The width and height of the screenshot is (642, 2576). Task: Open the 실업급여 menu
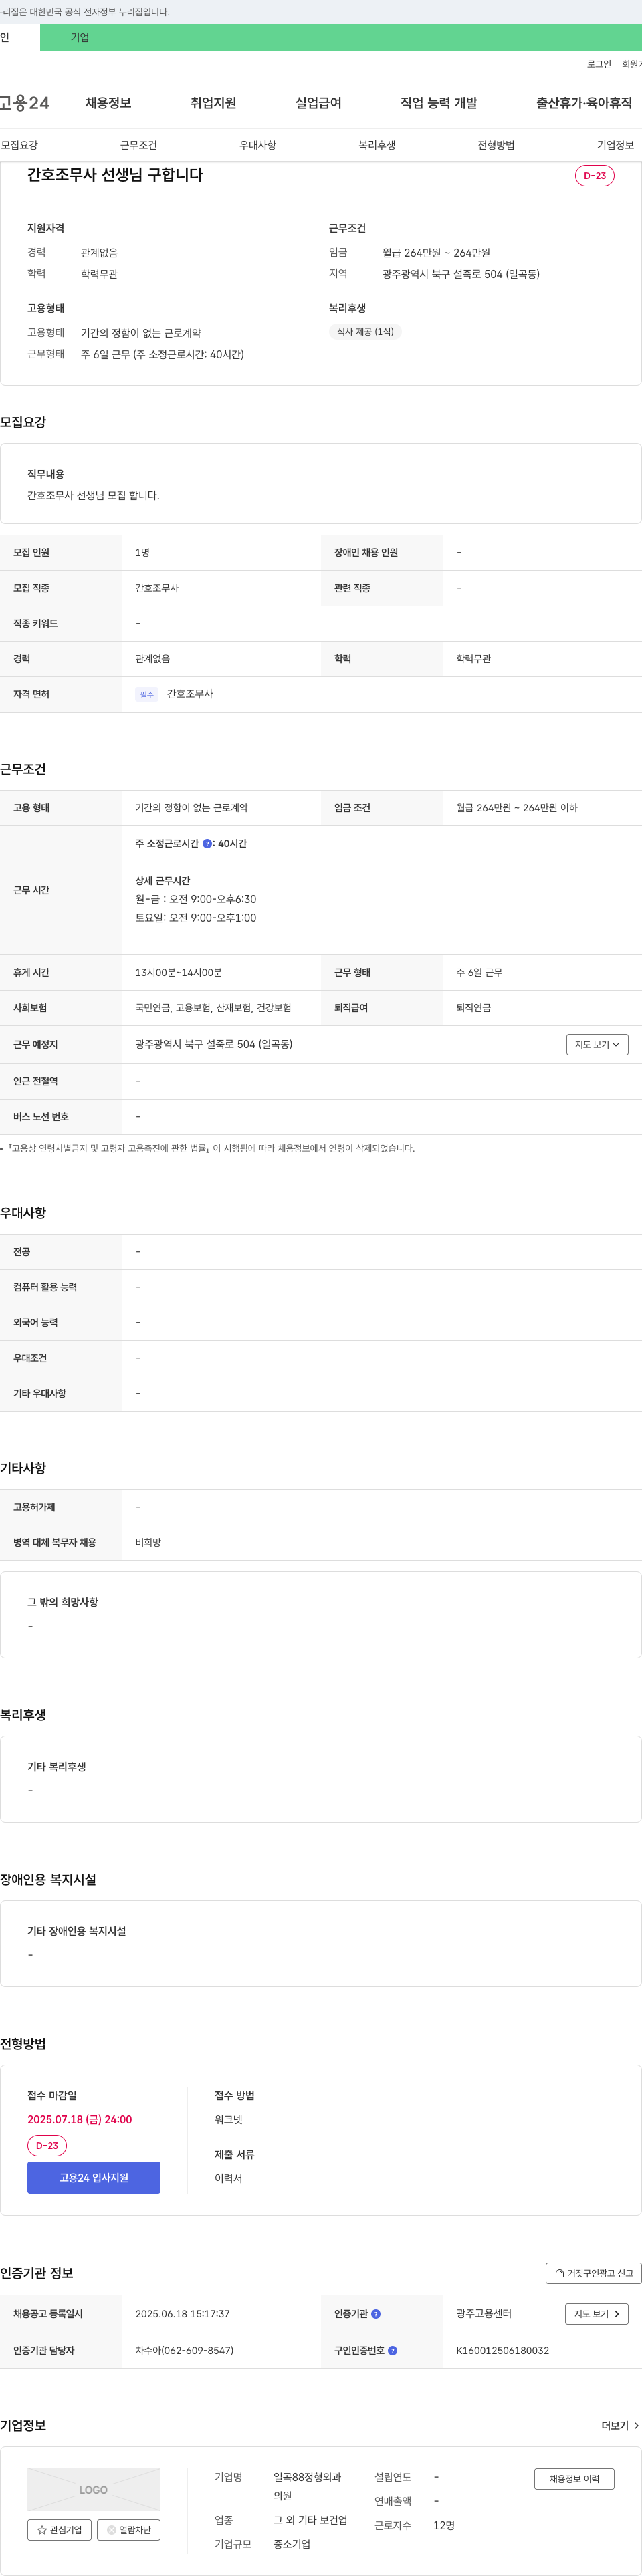coord(318,103)
